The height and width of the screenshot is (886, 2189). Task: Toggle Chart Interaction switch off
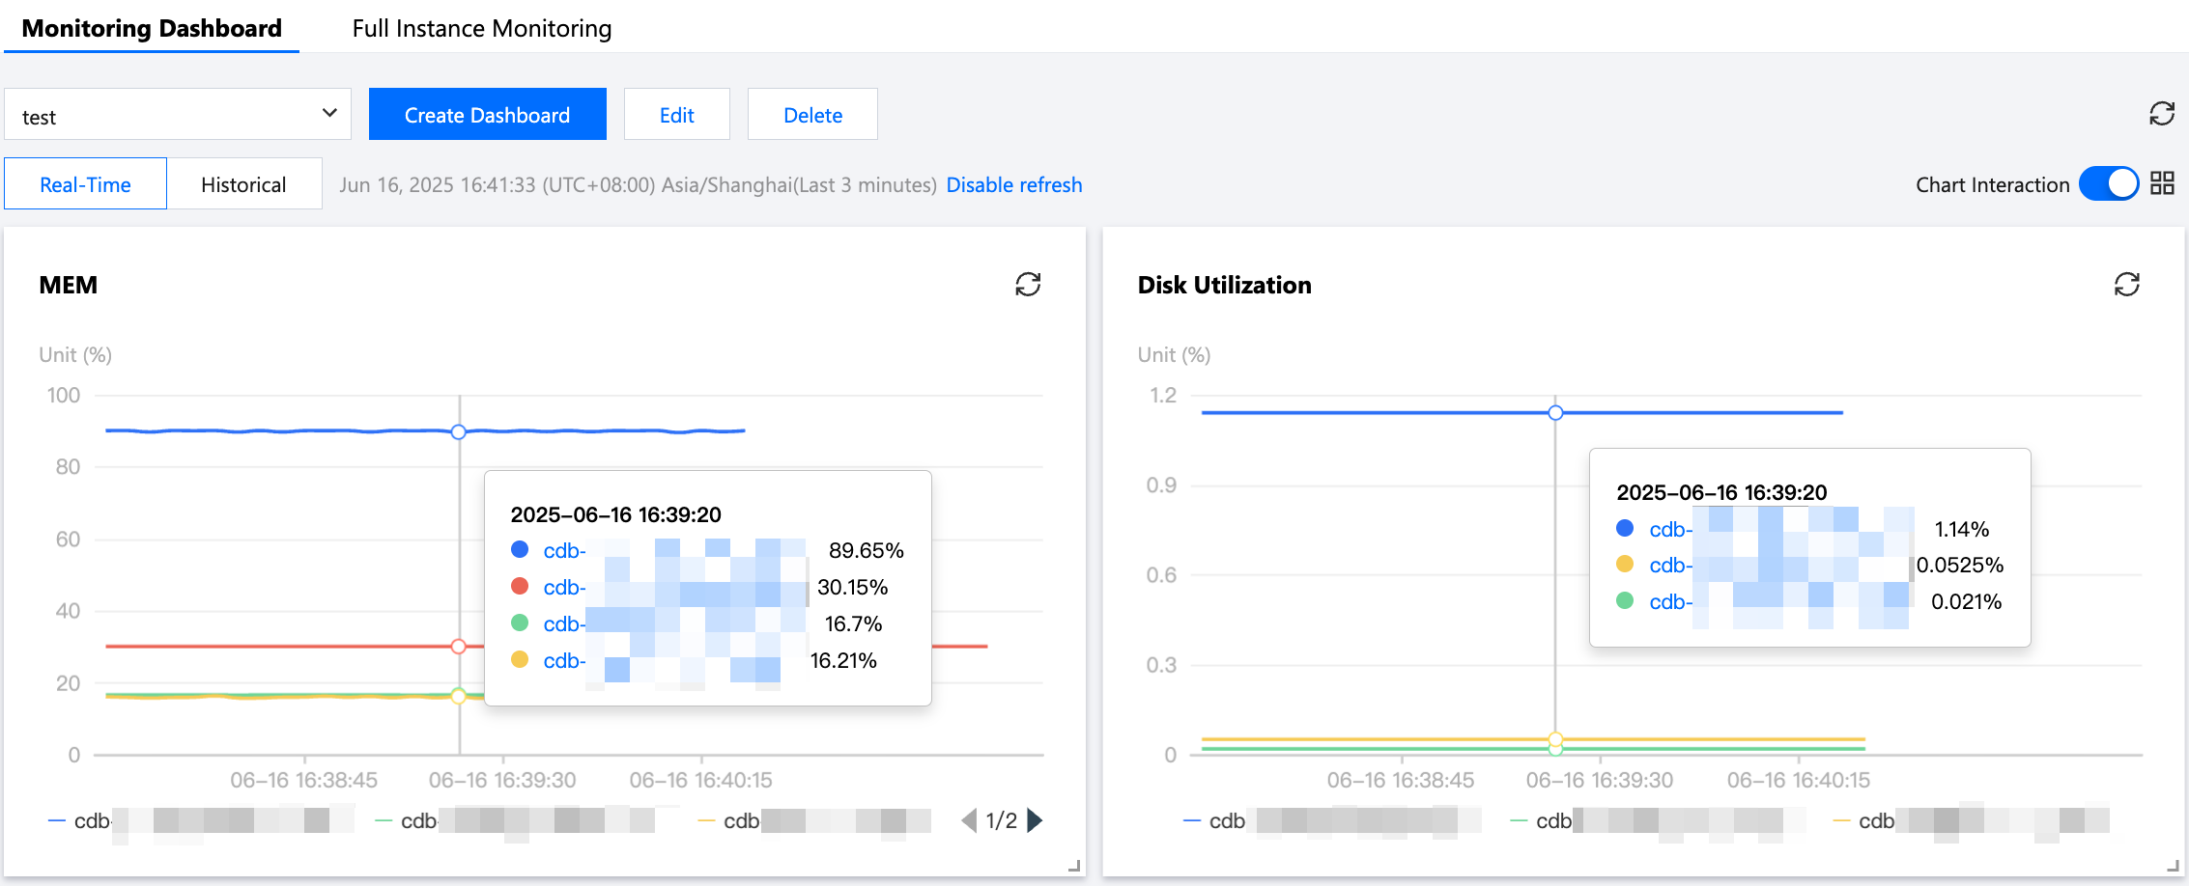2108,183
